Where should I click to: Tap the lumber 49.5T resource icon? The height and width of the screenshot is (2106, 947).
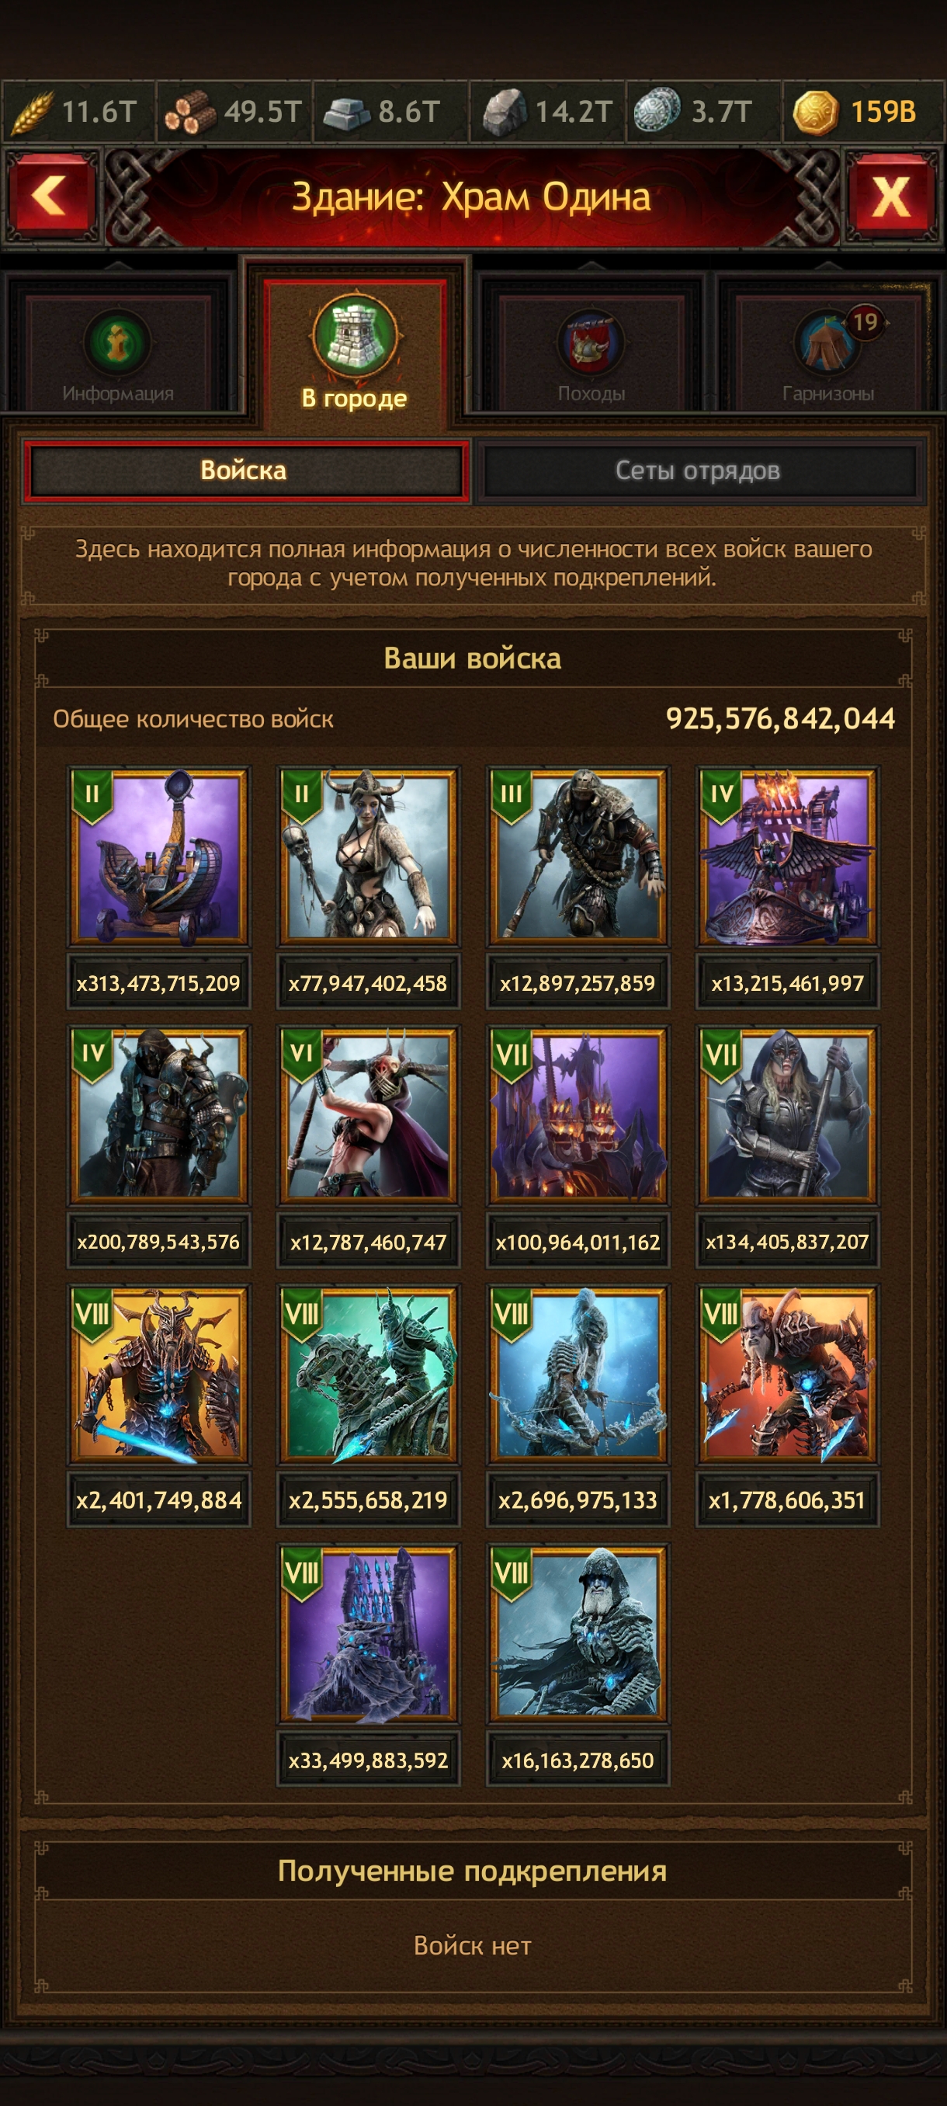[189, 111]
